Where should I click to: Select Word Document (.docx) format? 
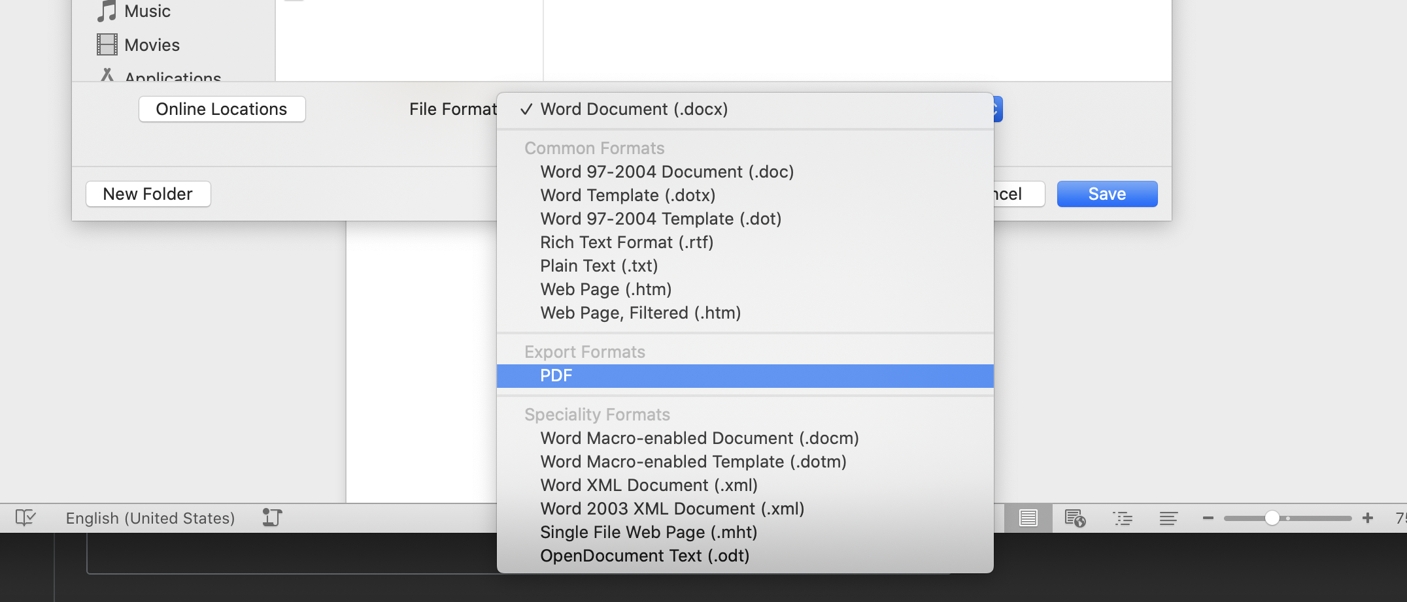[x=745, y=109]
